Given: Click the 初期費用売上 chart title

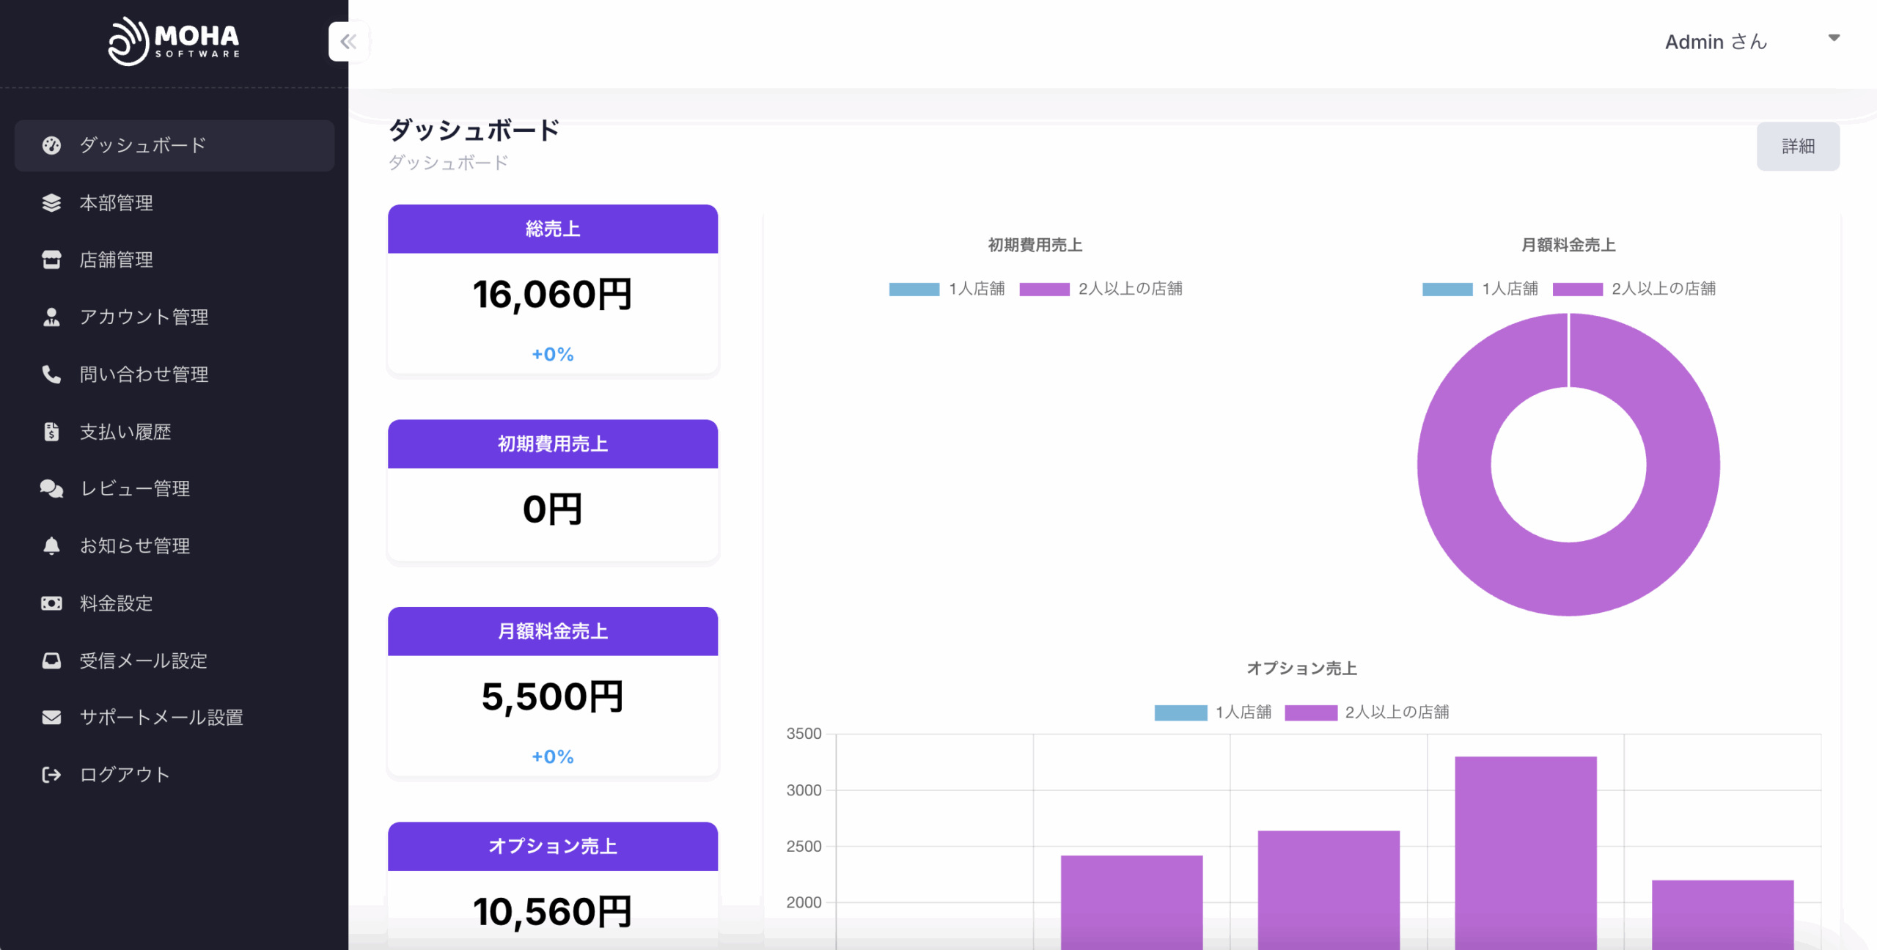Looking at the screenshot, I should [1035, 245].
